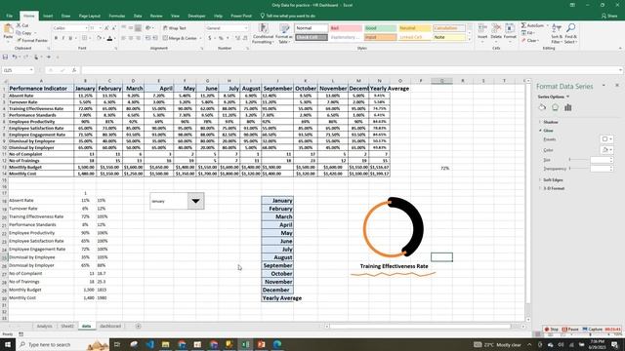Click the Font Color 'A' icon
The image size is (625, 351).
[110, 38]
